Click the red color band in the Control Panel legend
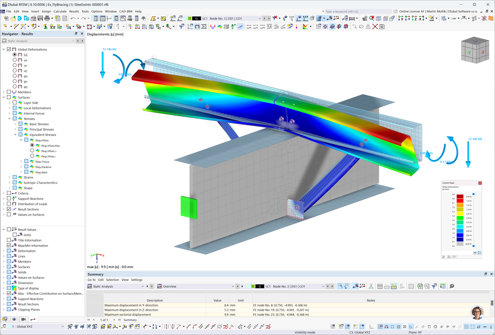The width and height of the screenshot is (495, 335). point(460,201)
